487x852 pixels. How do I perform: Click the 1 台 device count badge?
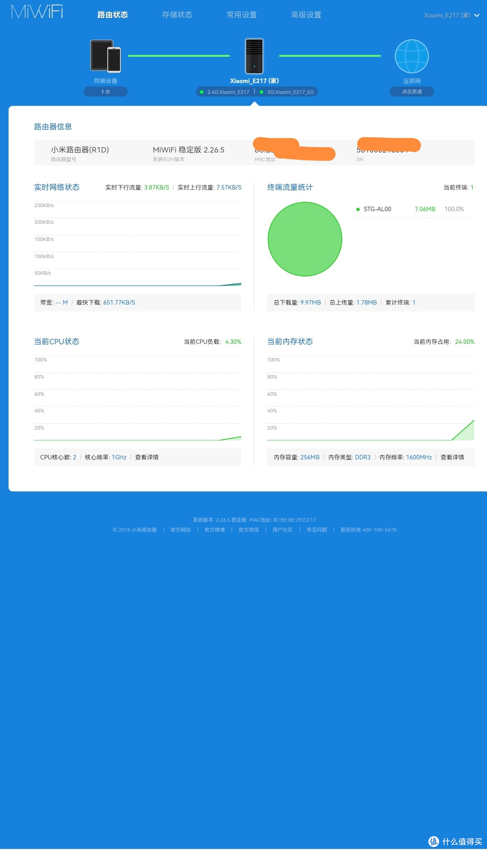tap(106, 92)
